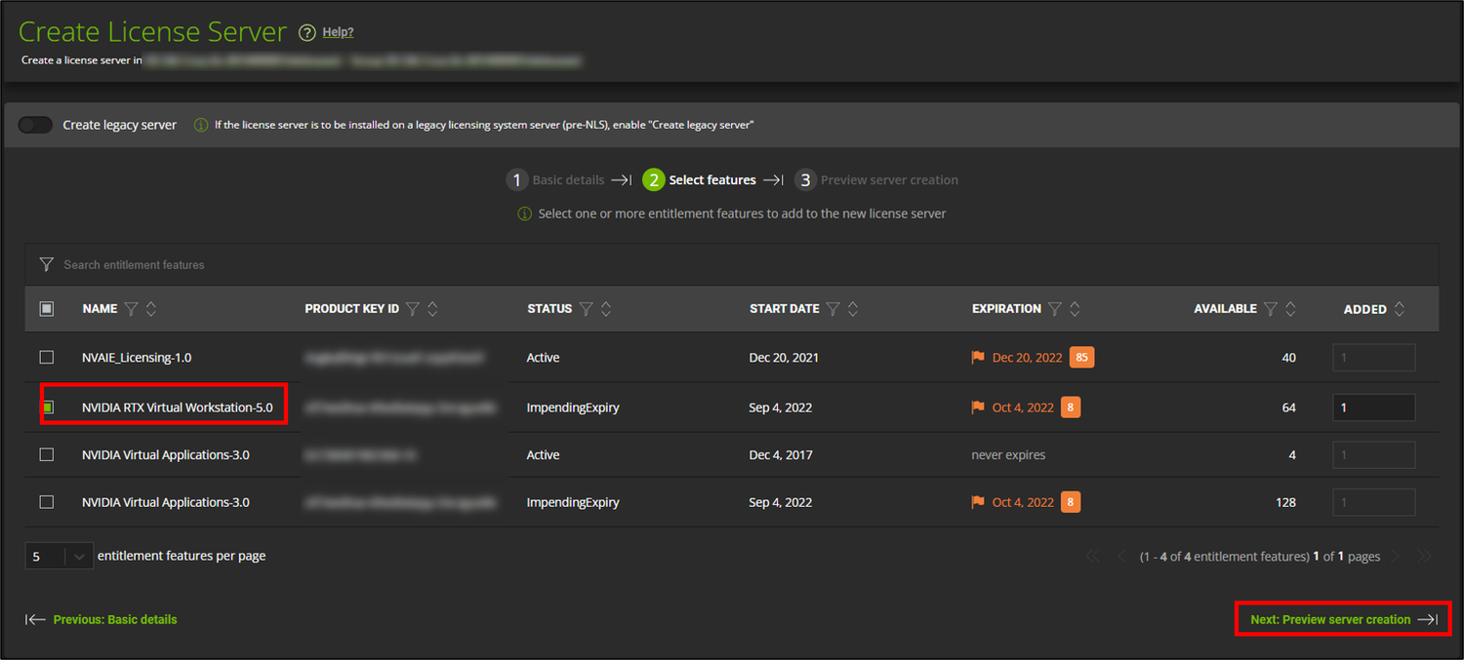Click the NVAIE_Licensing-1.0 name cell
Image resolution: width=1464 pixels, height=660 pixels.
137,358
